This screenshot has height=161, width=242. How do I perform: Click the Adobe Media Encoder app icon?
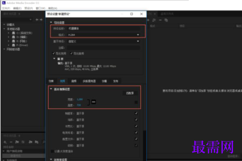[x=4, y=3]
